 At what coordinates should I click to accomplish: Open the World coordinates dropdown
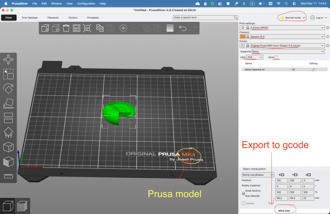pyautogui.click(x=258, y=175)
